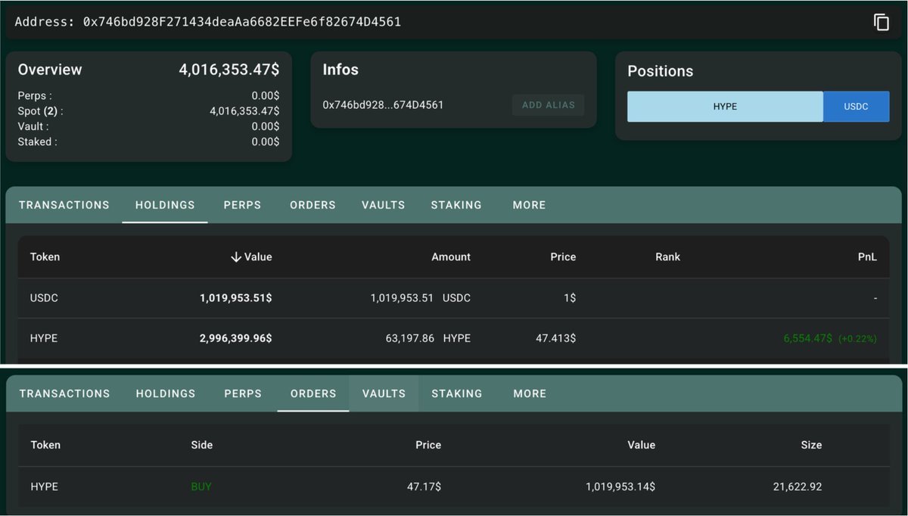Click the USDC token row name

pos(44,298)
